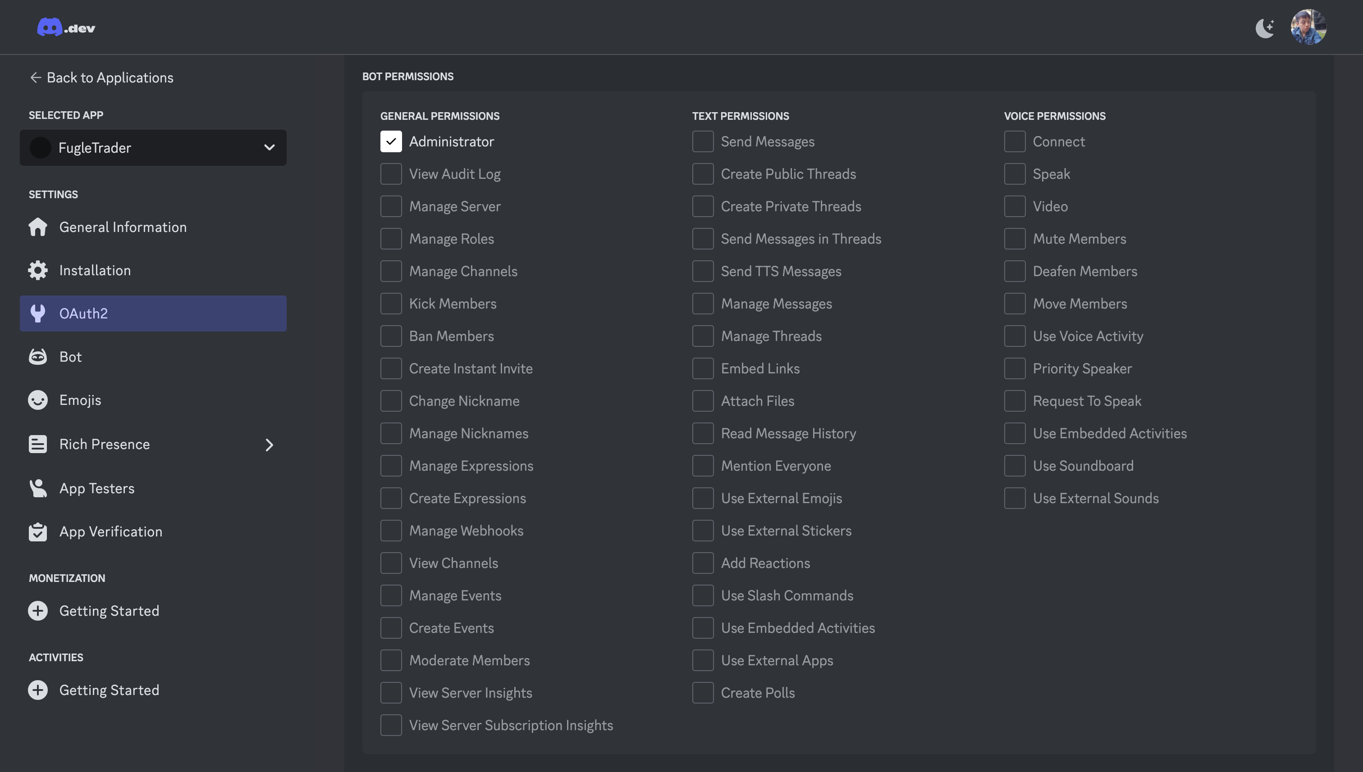Enable Mute Members permission
Screen dimensions: 1363x772
(x=1015, y=239)
